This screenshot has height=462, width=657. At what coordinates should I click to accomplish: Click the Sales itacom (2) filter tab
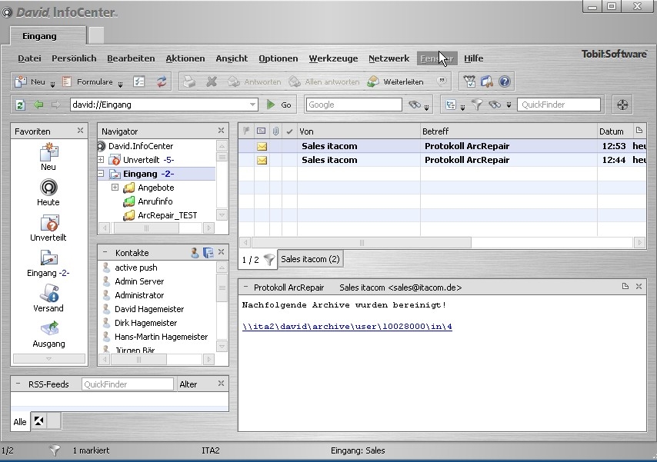point(310,259)
